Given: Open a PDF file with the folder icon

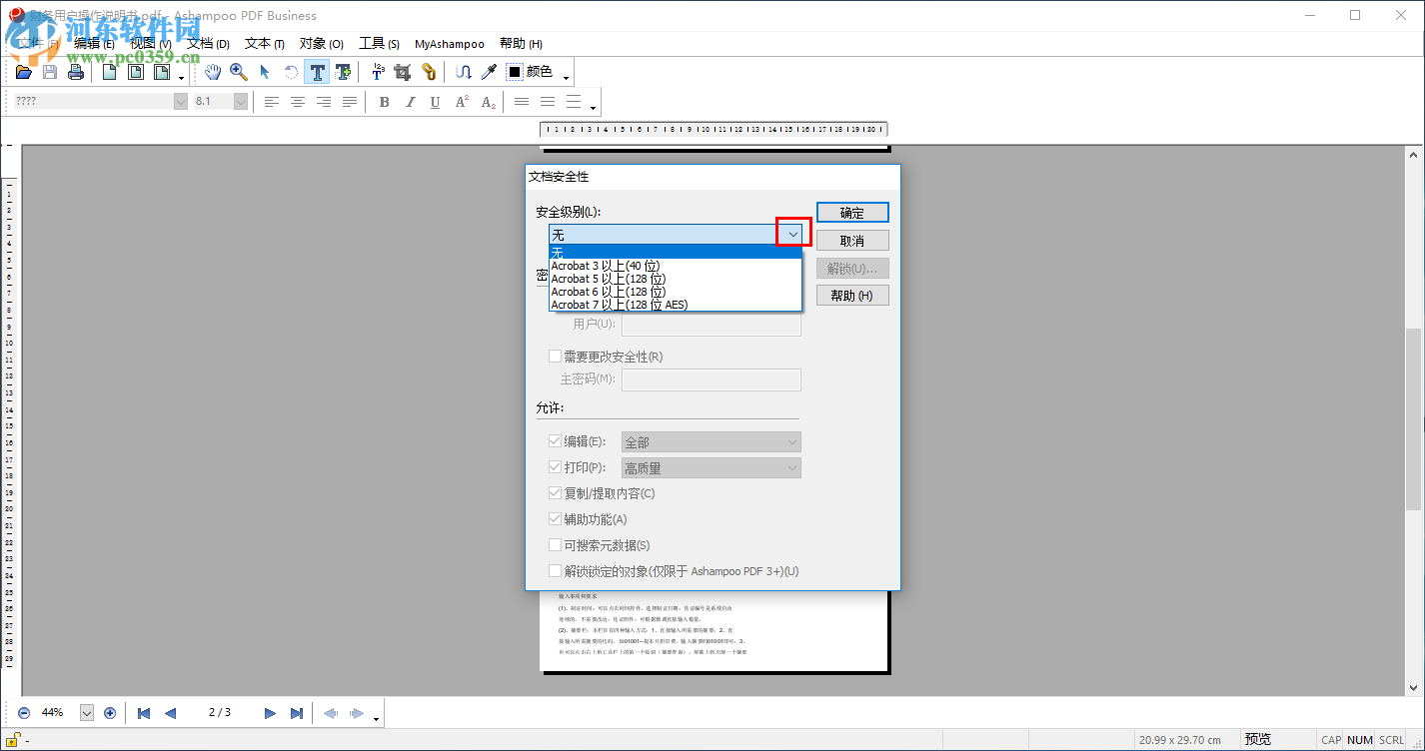Looking at the screenshot, I should [x=23, y=71].
